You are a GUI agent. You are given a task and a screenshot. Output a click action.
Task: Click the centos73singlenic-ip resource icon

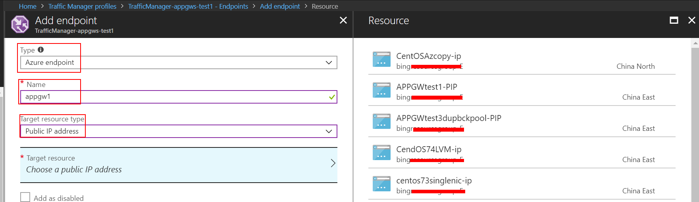click(381, 184)
